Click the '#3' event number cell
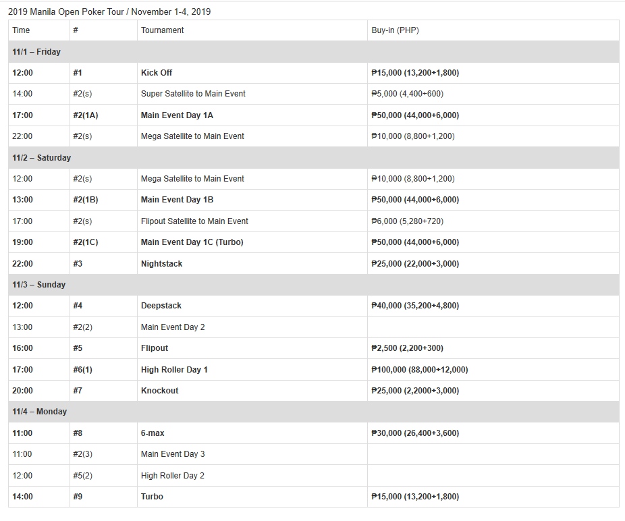The width and height of the screenshot is (625, 521). (x=104, y=264)
